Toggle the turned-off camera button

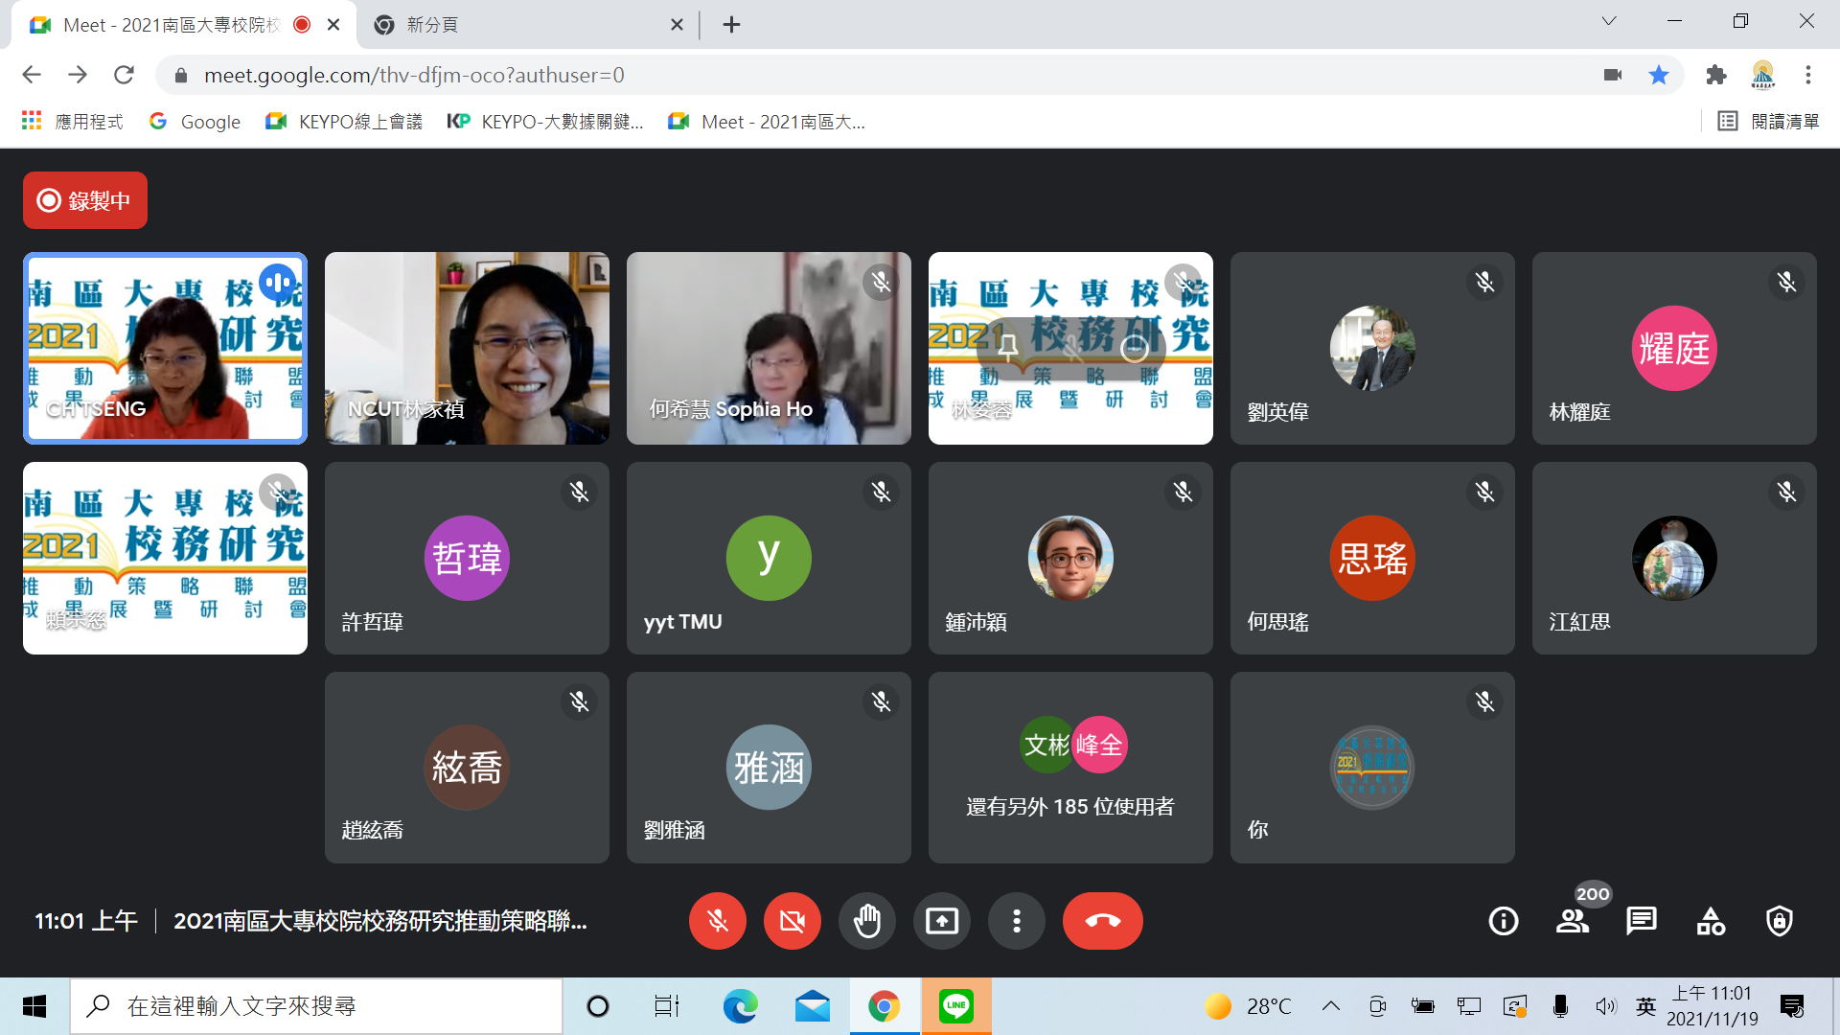click(x=792, y=921)
